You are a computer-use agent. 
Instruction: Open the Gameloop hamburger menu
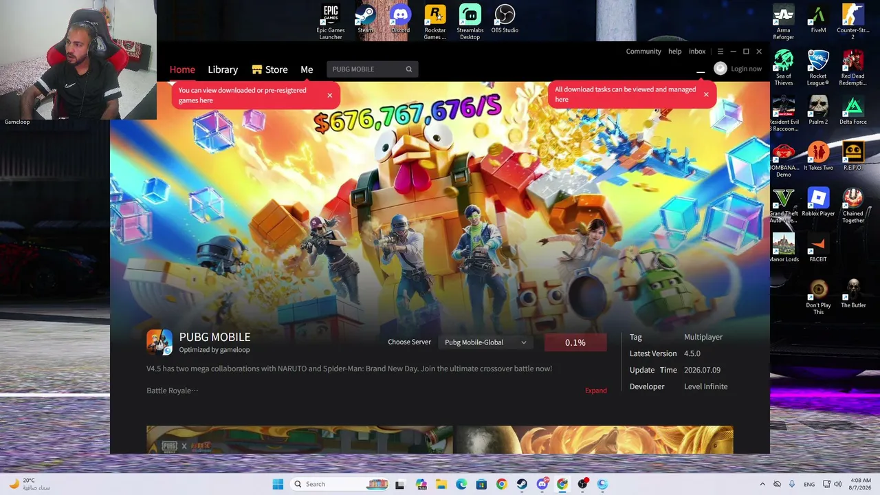[x=720, y=52]
